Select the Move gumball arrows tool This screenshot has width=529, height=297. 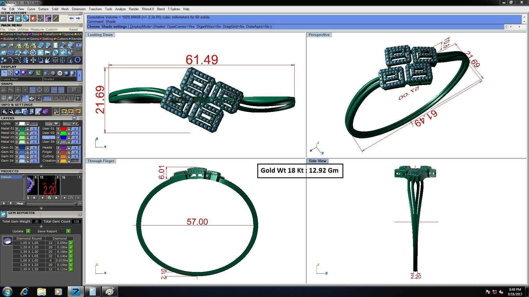point(33,60)
